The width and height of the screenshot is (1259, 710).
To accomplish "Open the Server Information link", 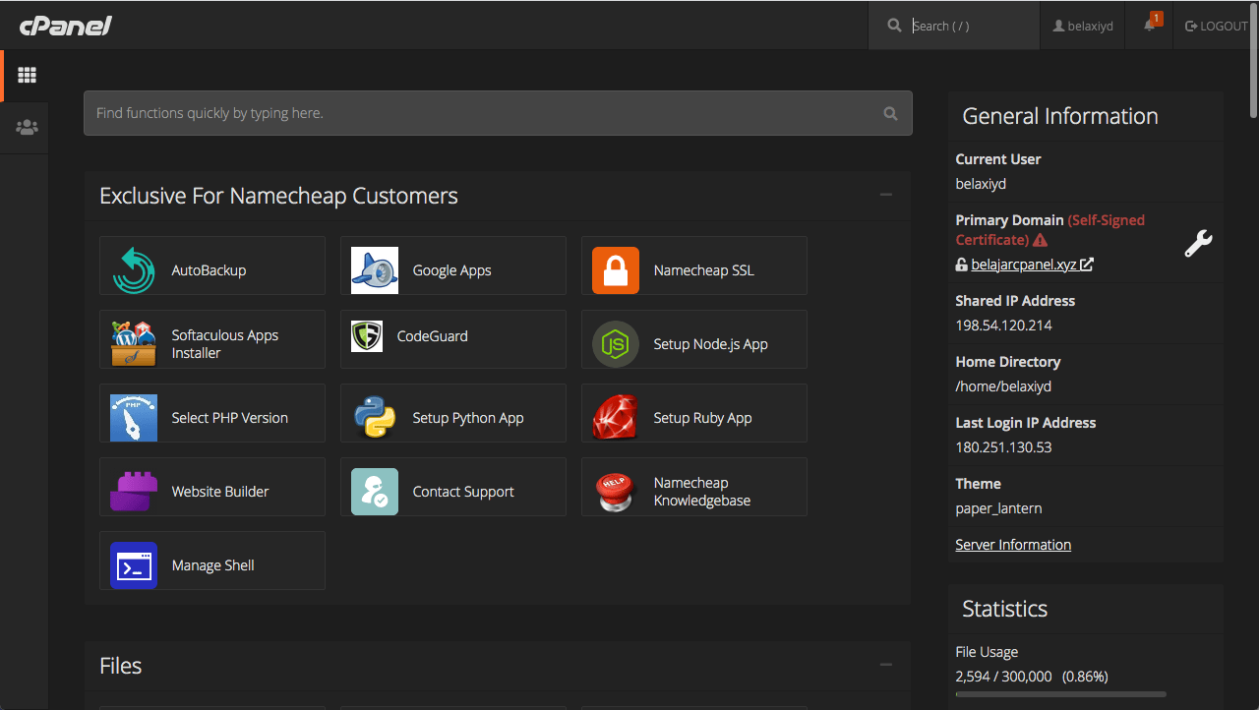I will (x=1012, y=544).
